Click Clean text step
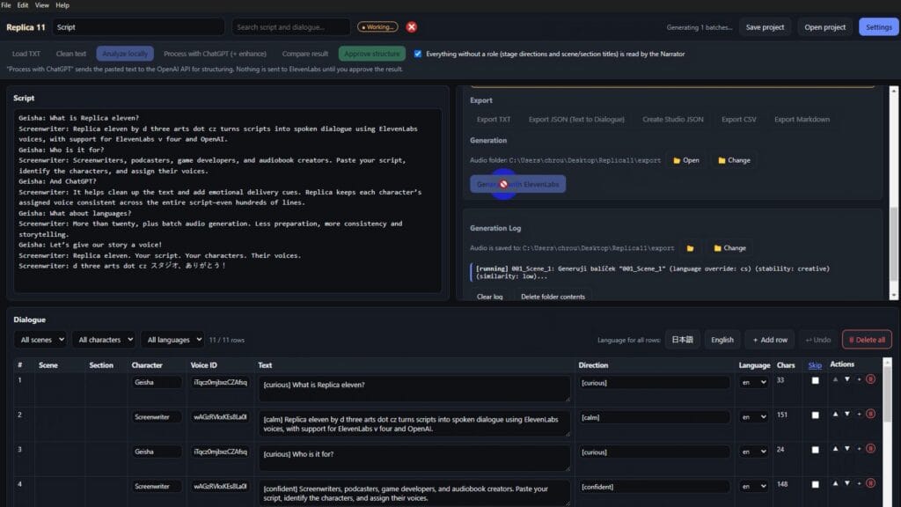901x507 pixels. pos(70,54)
